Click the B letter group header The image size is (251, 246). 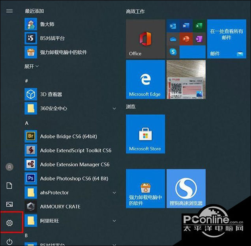click(26, 235)
